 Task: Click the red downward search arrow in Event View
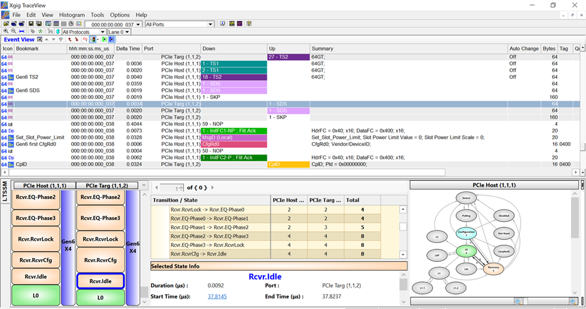coord(76,39)
